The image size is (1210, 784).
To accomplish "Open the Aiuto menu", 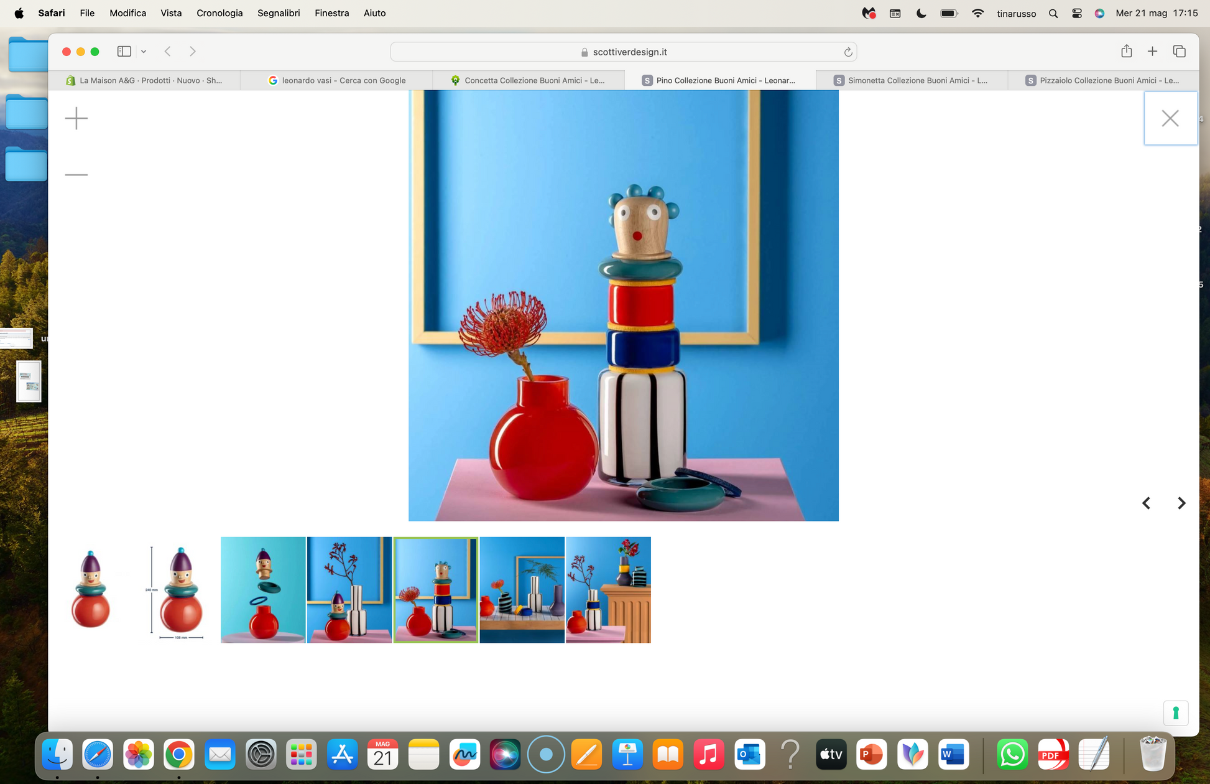I will point(375,13).
